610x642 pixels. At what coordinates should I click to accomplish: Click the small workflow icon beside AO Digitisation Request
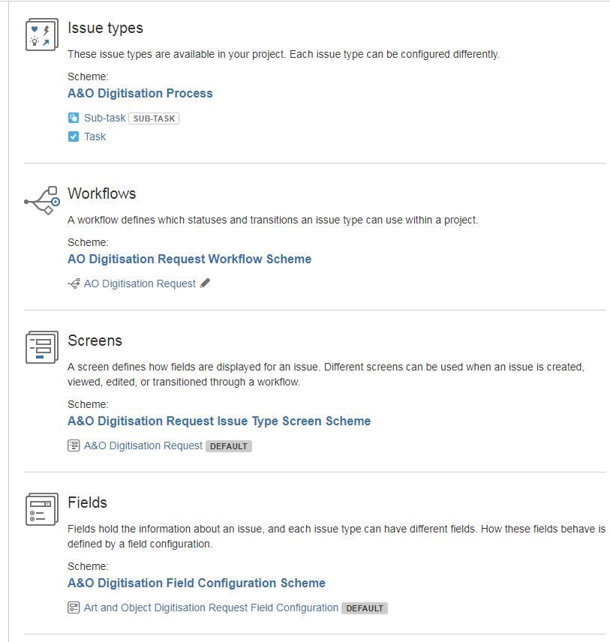click(74, 283)
